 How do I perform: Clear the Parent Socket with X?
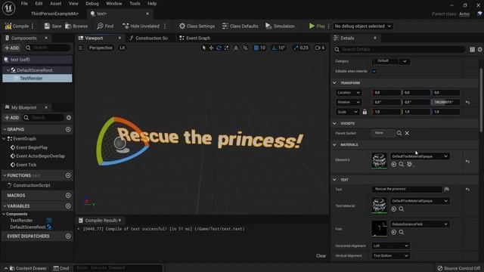[407, 133]
